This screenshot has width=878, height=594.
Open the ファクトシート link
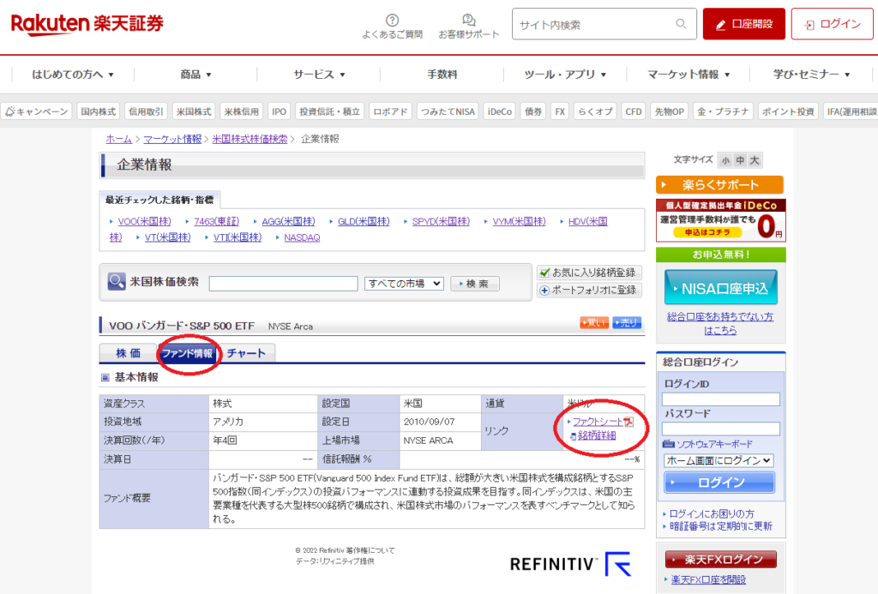[597, 422]
